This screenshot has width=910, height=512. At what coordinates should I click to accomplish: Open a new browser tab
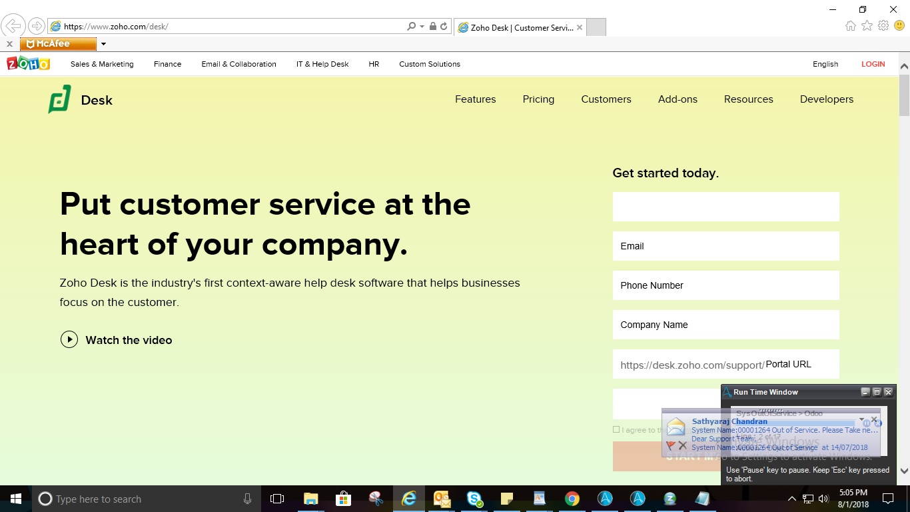pos(596,27)
